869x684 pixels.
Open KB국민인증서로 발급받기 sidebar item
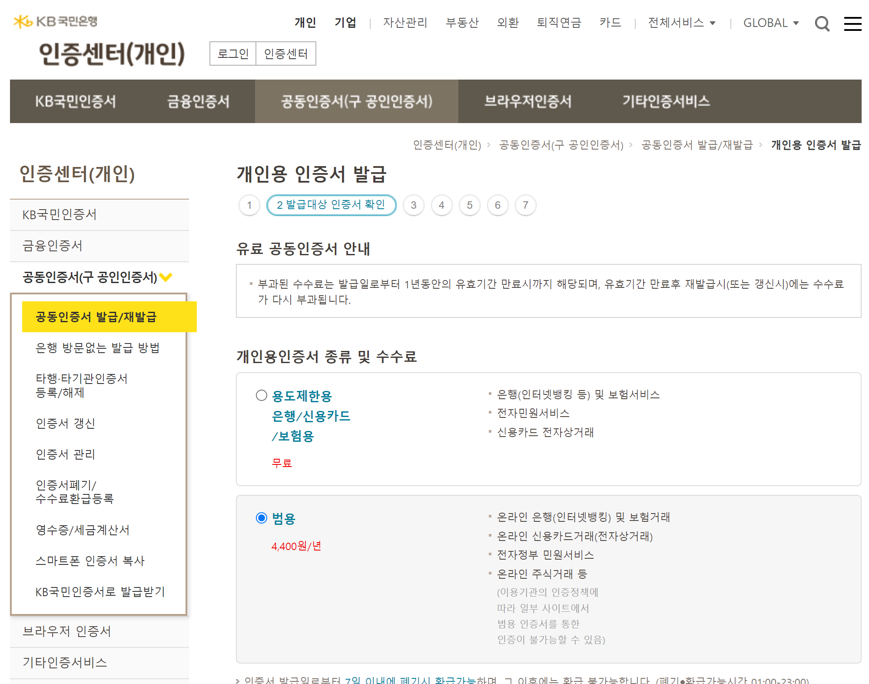[100, 592]
